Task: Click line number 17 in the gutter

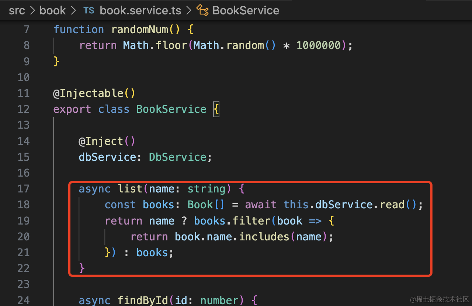Action: tap(23, 189)
